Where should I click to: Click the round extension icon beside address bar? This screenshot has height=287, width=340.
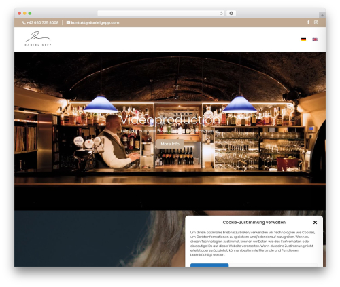[x=231, y=14]
